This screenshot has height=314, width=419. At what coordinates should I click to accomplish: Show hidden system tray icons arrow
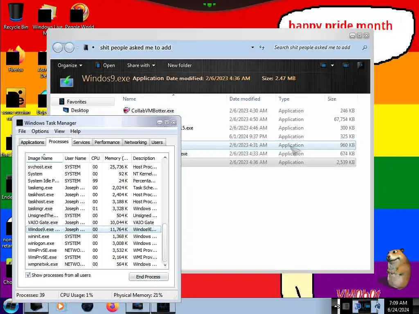[336, 307]
